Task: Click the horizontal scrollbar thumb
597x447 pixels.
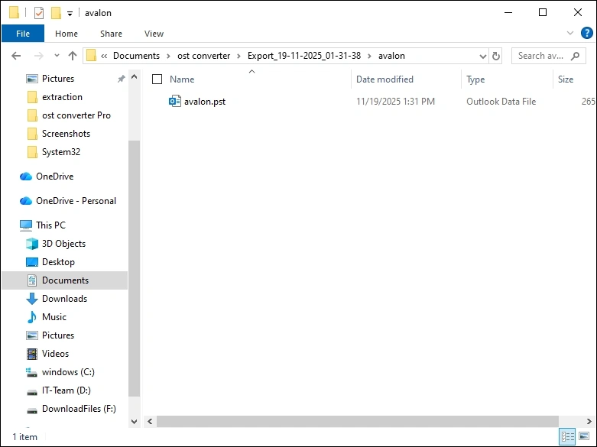Action: click(x=358, y=422)
